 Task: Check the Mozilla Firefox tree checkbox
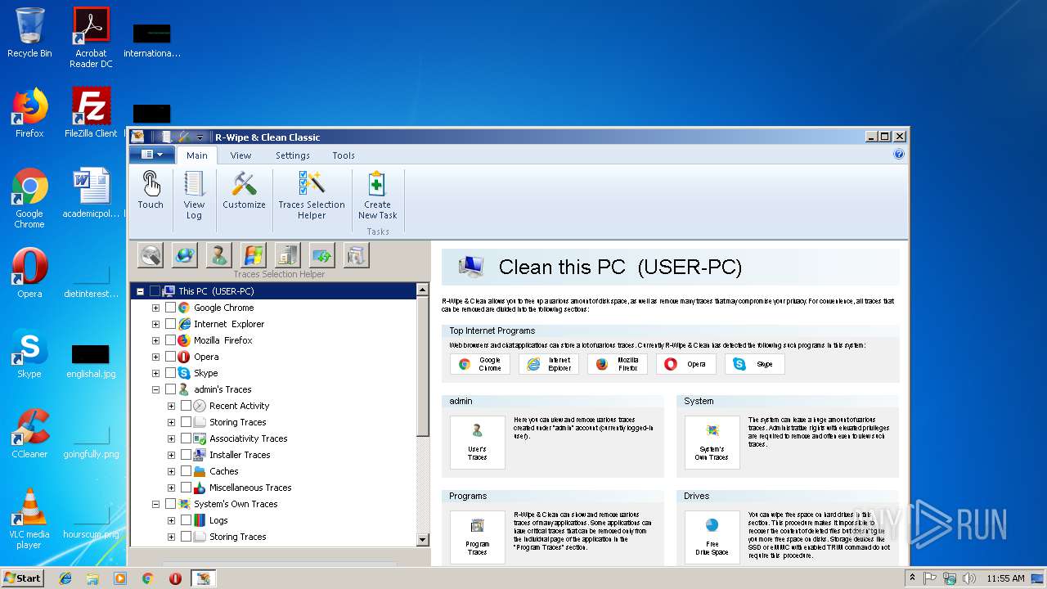(x=171, y=340)
